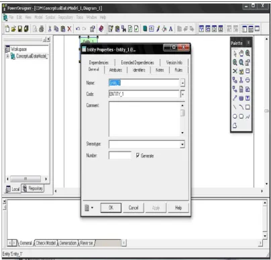Screen dimensions: 271x260
Task: Select the Properties tool in the Palette
Action: pos(248,62)
